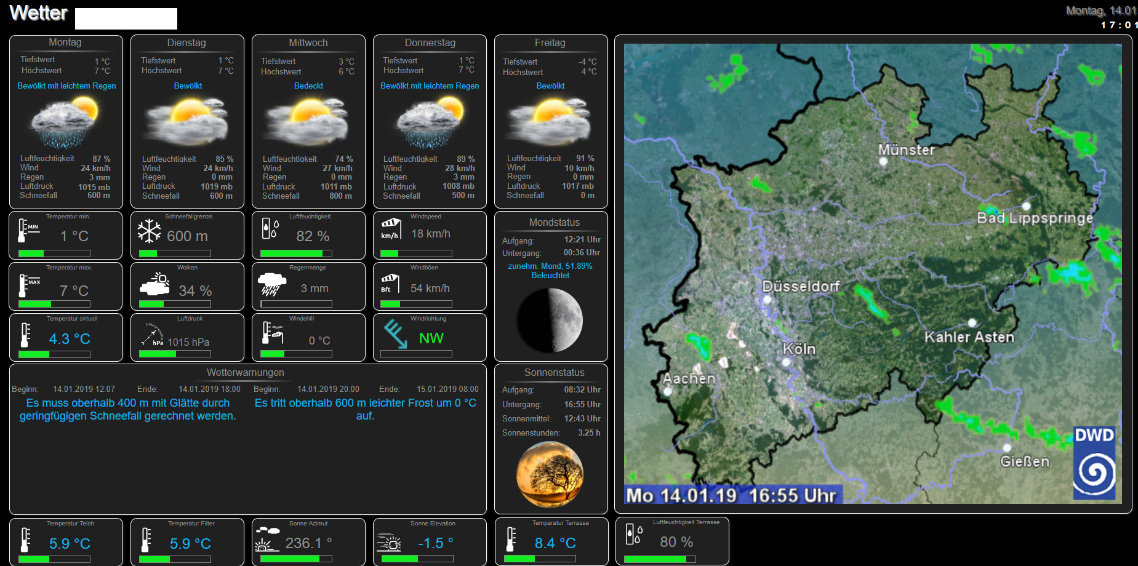Click the Mond Aufgang 12:21 Uhr value
The image size is (1138, 566).
tap(582, 240)
